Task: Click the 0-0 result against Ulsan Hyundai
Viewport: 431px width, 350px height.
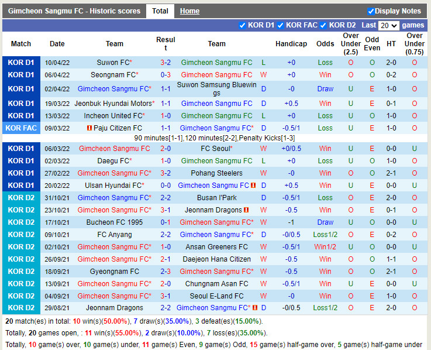Action: [165, 186]
